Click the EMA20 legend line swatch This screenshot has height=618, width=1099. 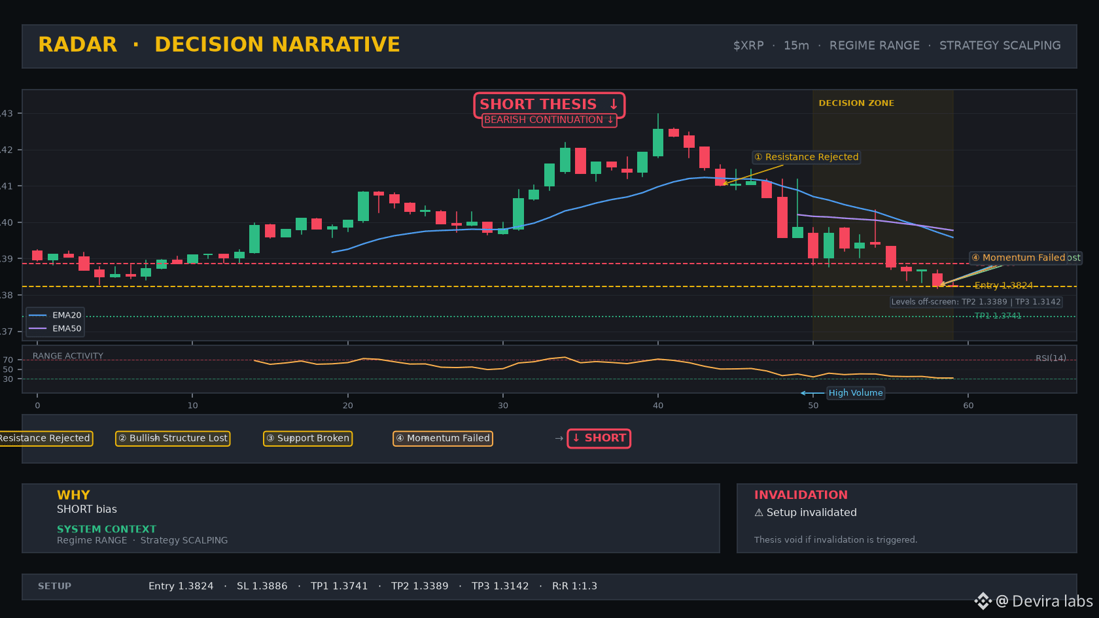coord(38,315)
